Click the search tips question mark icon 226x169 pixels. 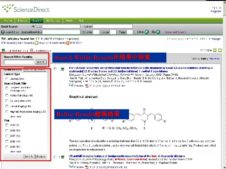pos(3,32)
